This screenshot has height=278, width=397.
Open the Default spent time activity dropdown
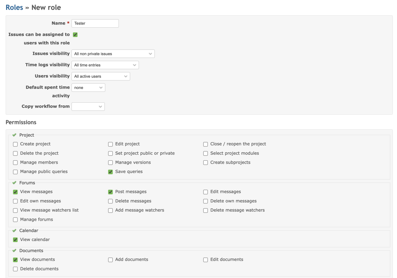[88, 87]
